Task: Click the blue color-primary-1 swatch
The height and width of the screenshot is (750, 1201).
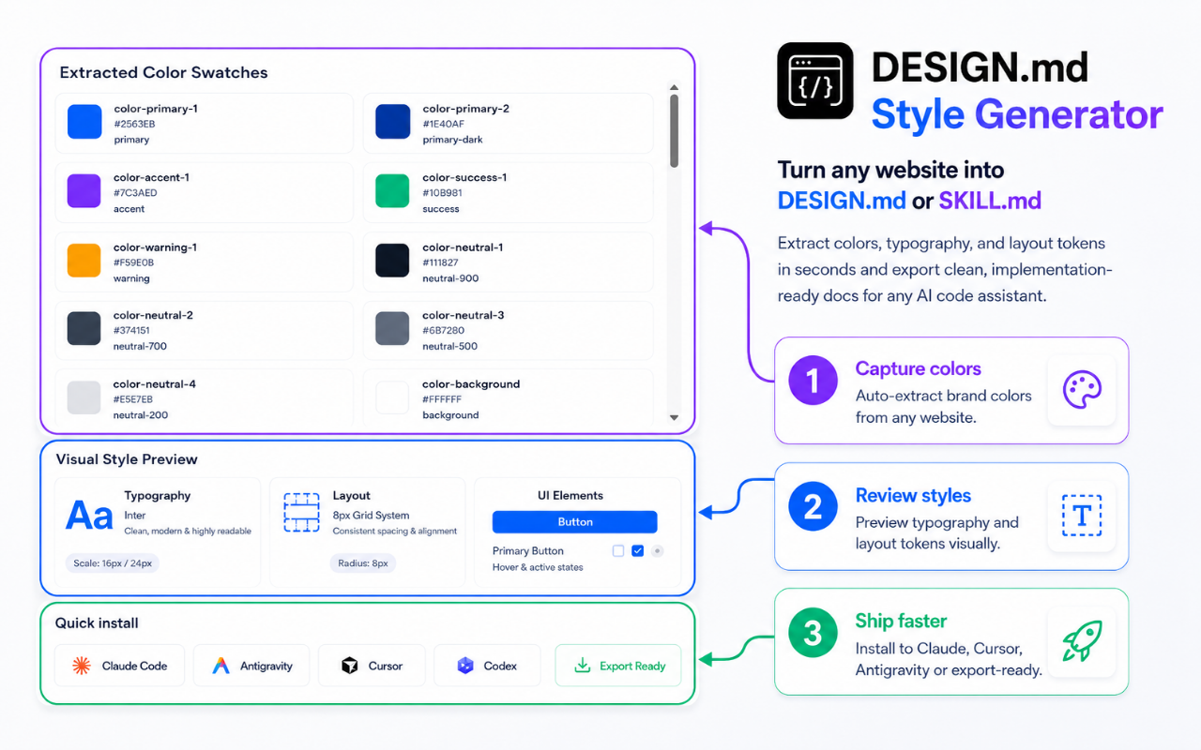Action: point(84,122)
